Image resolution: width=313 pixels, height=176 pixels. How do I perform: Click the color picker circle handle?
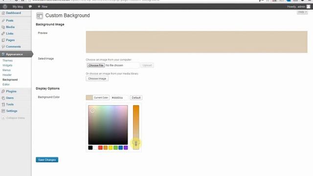pyautogui.click(x=92, y=110)
